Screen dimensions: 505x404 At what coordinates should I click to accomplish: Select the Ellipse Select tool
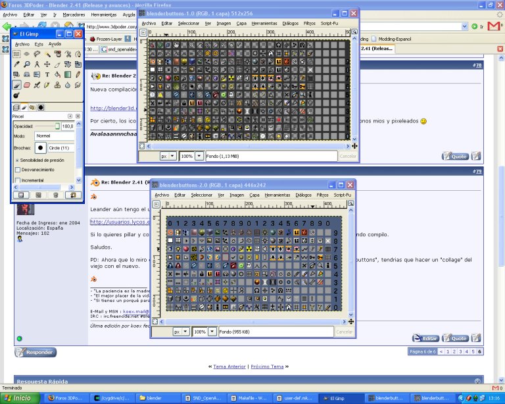[27, 54]
